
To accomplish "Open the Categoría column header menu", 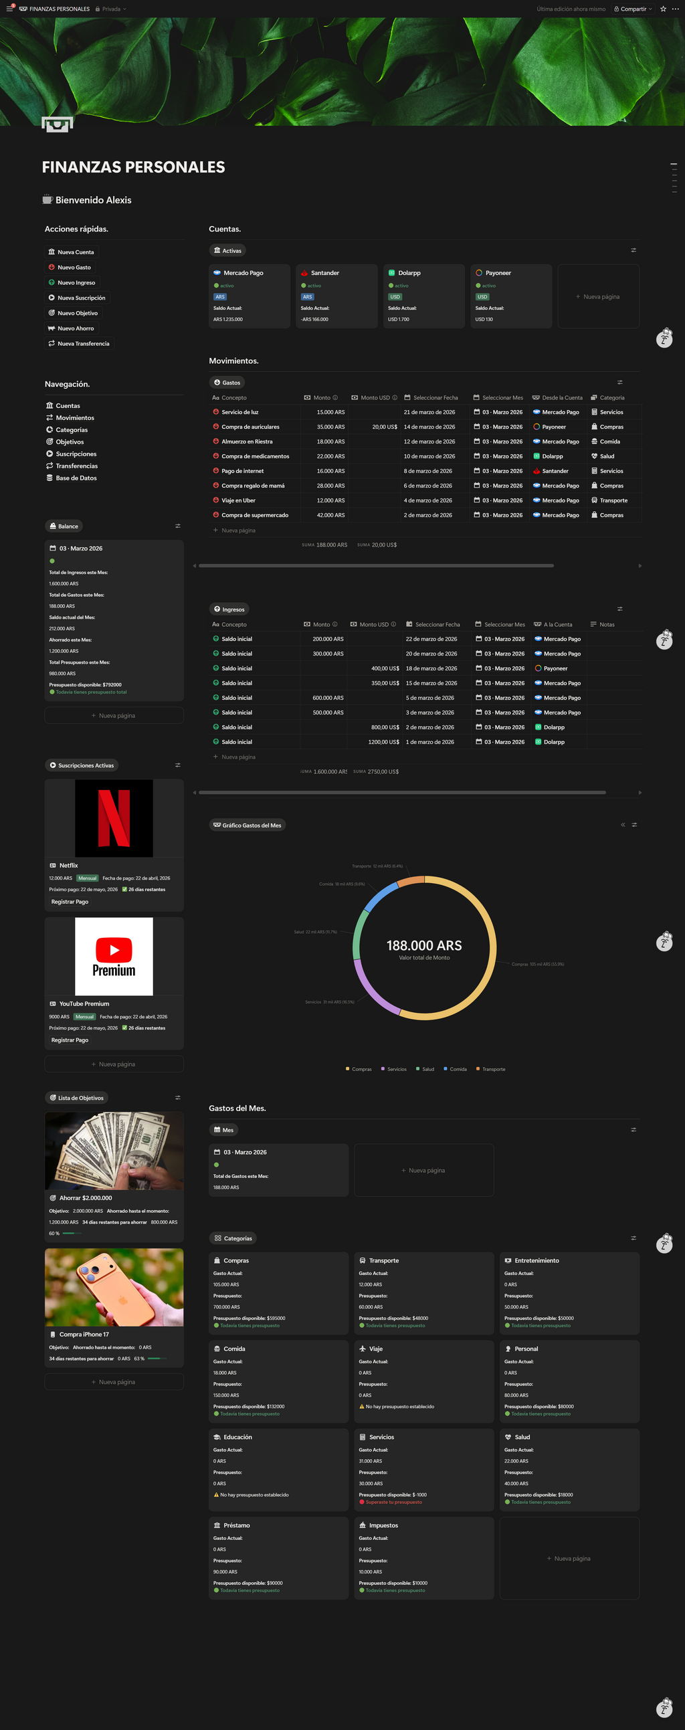I will tap(608, 397).
